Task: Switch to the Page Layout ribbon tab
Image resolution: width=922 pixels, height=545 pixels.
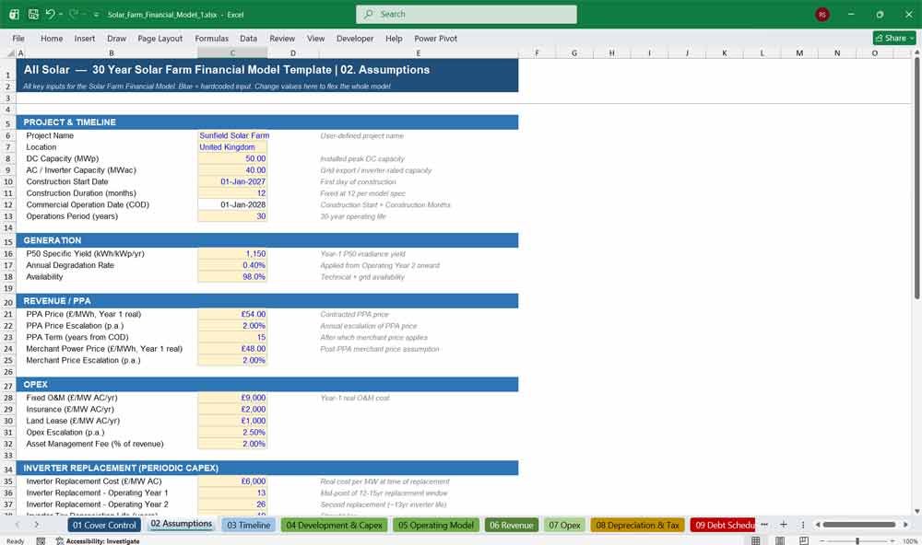Action: [x=160, y=38]
